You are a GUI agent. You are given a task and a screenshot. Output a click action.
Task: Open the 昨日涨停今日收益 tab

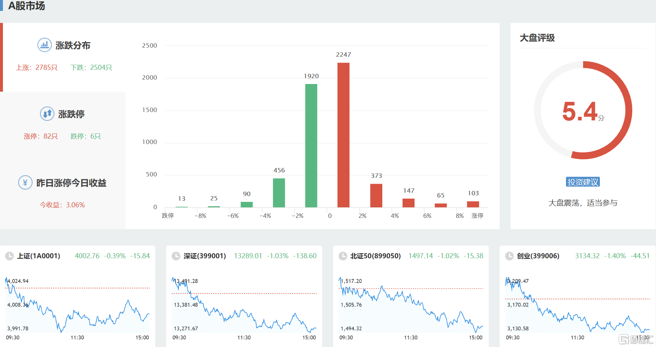(x=71, y=183)
